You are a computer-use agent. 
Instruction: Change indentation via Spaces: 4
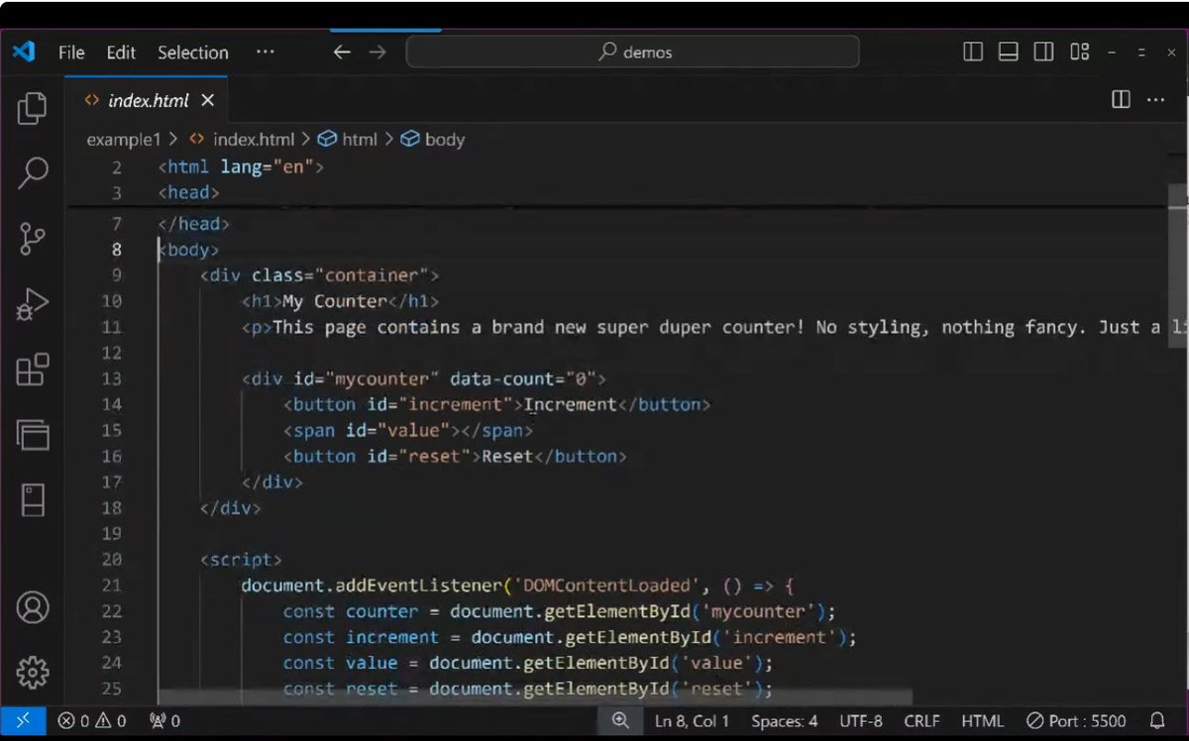785,721
